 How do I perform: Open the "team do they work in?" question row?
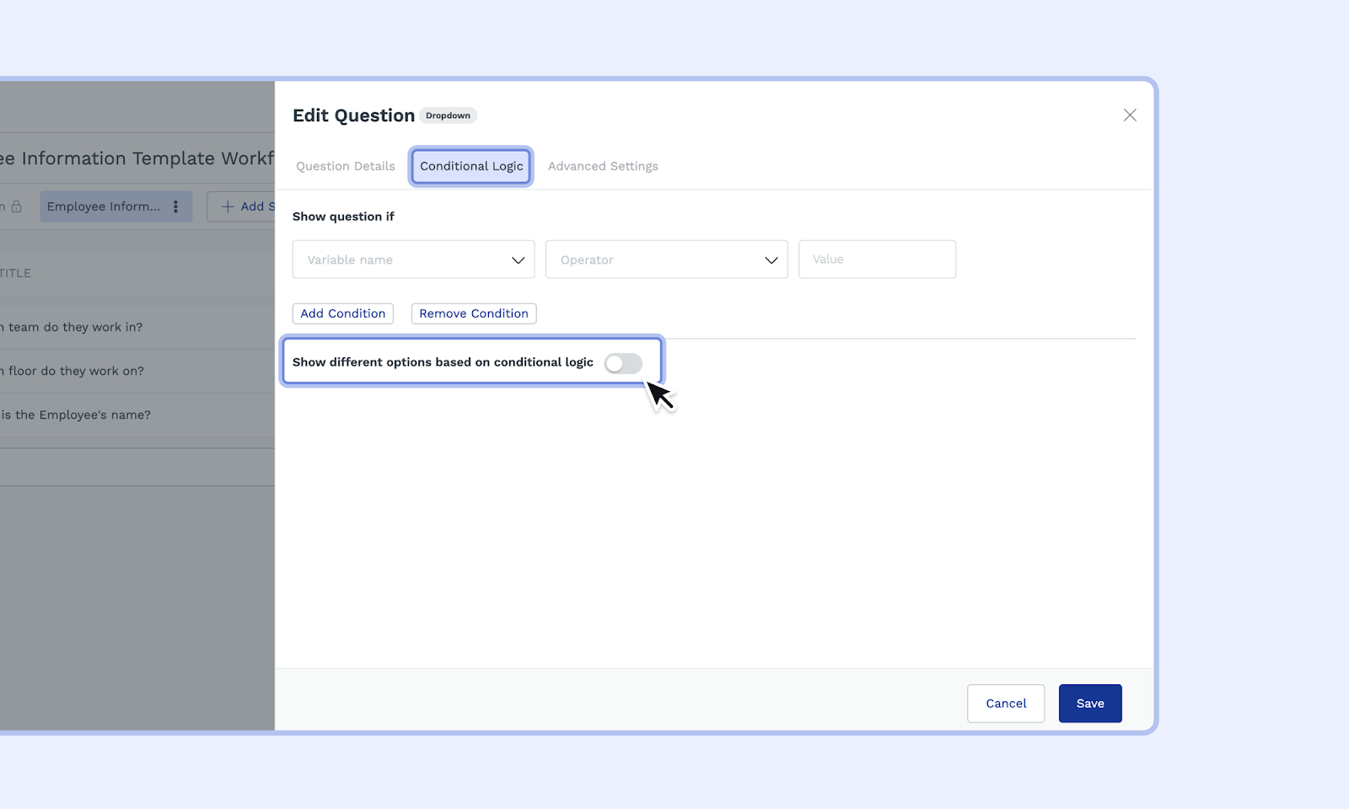(76, 327)
